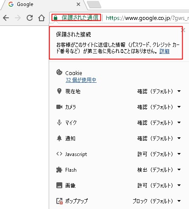
Task: Open a new tab with the blank tab button
Action: [x=94, y=4]
